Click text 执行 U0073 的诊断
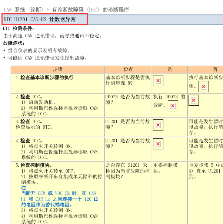This screenshot has height=224, width=223. click(x=169, y=101)
